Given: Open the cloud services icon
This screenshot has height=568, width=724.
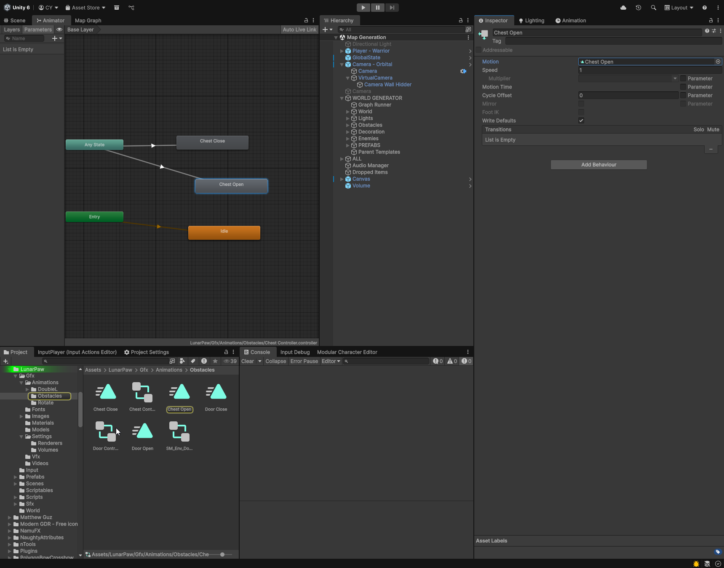Looking at the screenshot, I should point(623,8).
